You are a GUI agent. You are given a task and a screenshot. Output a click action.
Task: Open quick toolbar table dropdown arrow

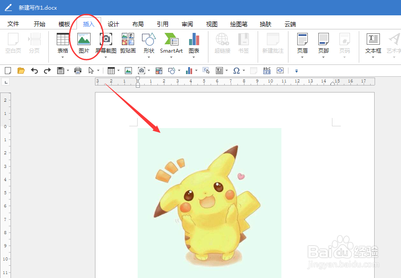click(118, 71)
